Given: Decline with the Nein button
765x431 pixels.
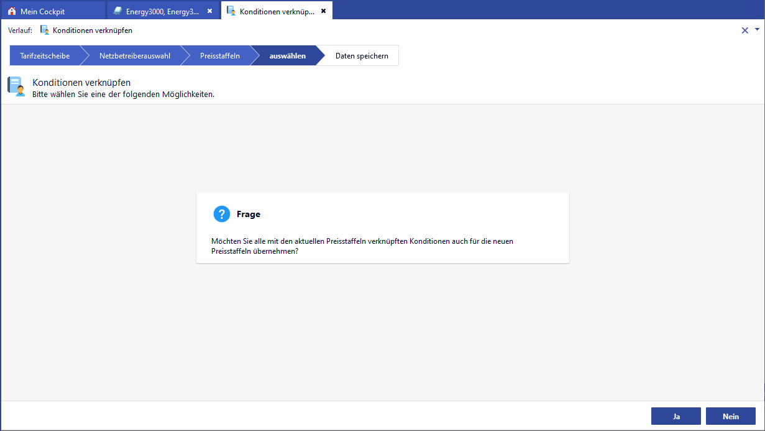Looking at the screenshot, I should coord(730,416).
